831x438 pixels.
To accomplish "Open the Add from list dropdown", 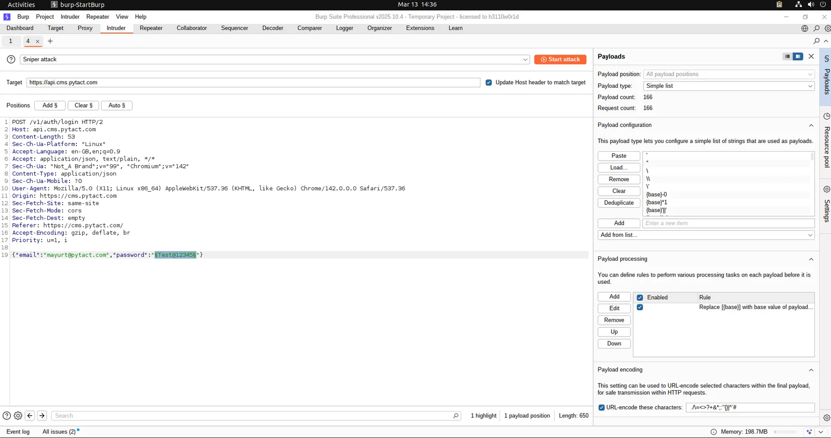I will point(706,235).
